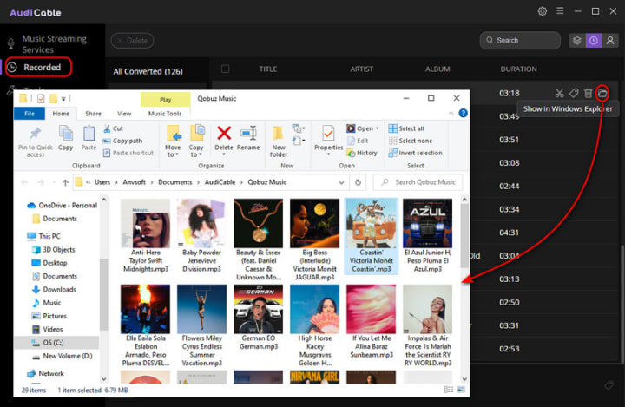The image size is (625, 407).
Task: Collapse the Explorer ribbon with the chevron
Action: coord(451,113)
